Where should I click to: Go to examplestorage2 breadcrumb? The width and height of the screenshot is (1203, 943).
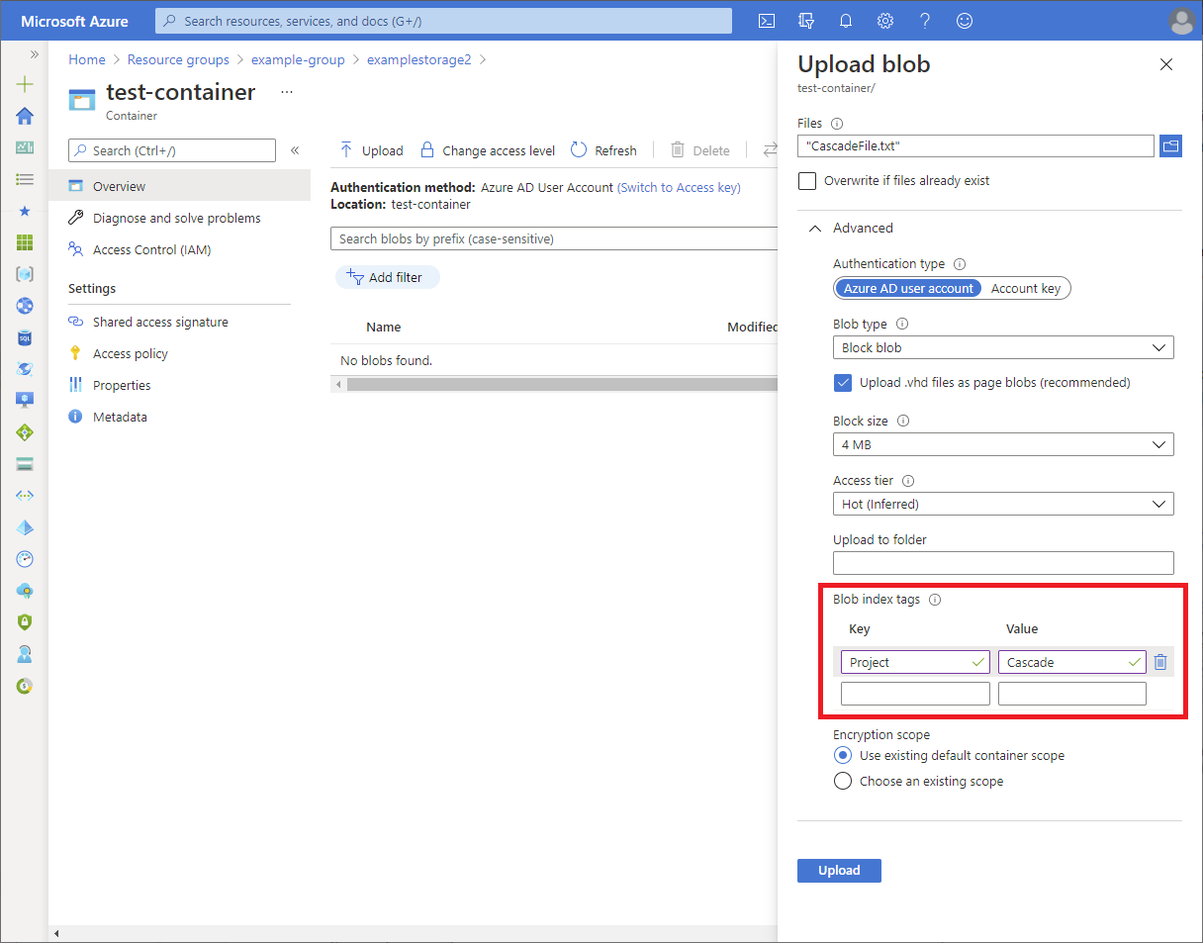(x=418, y=59)
